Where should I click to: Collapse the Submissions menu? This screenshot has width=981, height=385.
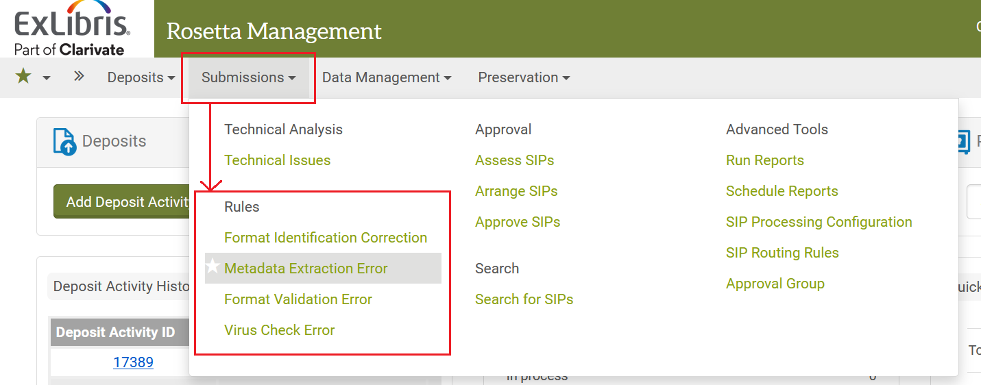(248, 77)
